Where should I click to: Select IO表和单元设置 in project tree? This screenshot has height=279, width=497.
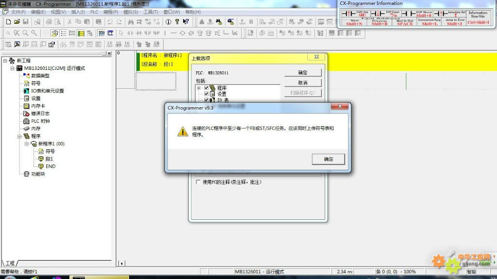[47, 91]
